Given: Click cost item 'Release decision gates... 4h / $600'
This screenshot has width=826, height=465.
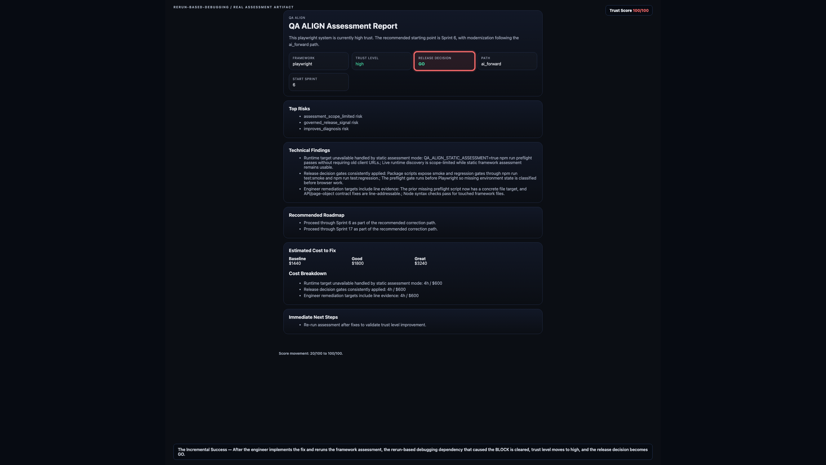Looking at the screenshot, I should (354, 289).
